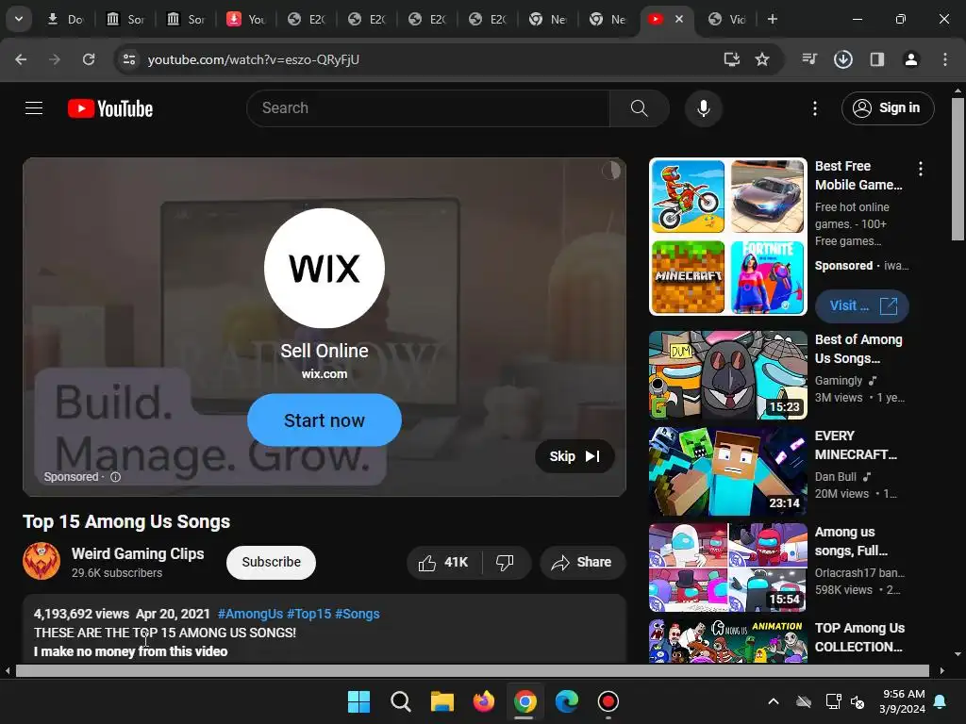Play Best of Among Us Songs video
966x724 pixels.
[727, 375]
